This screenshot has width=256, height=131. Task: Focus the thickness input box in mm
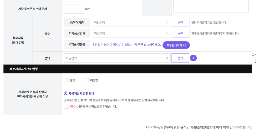coord(74,9)
